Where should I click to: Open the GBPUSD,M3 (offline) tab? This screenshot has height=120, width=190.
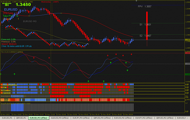click(x=102, y=118)
